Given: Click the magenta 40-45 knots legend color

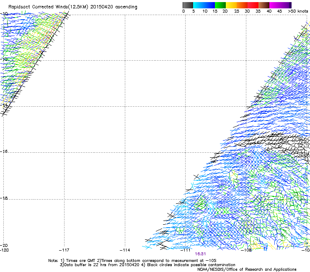Looking at the screenshot, I should (x=275, y=5).
